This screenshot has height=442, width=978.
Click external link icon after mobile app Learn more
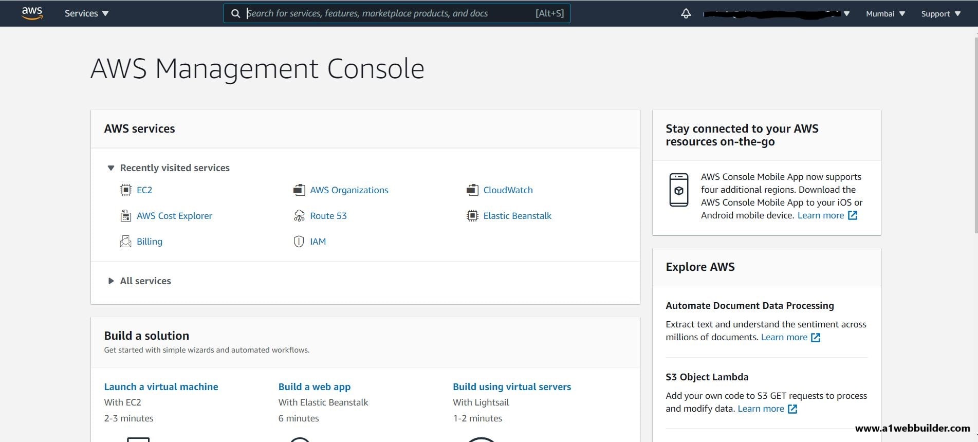[853, 215]
